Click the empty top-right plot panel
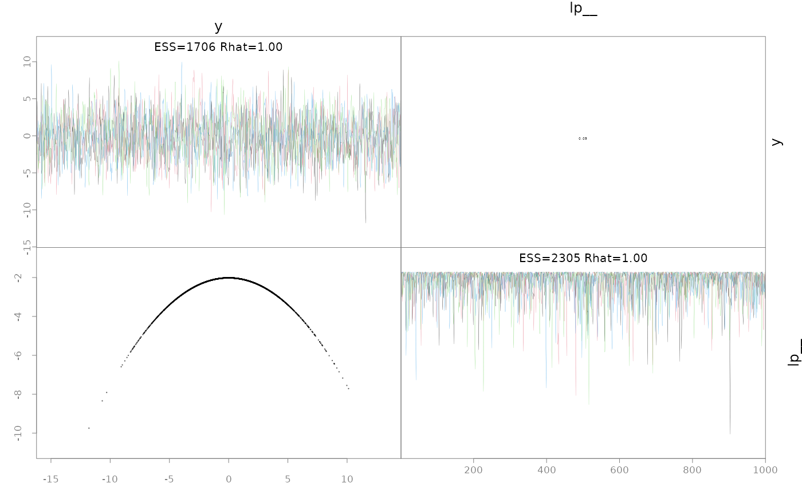Screen dimensions: 802x495 click(583, 142)
